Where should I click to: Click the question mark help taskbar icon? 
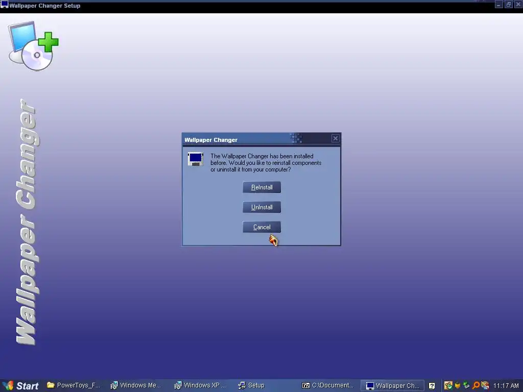pos(432,386)
